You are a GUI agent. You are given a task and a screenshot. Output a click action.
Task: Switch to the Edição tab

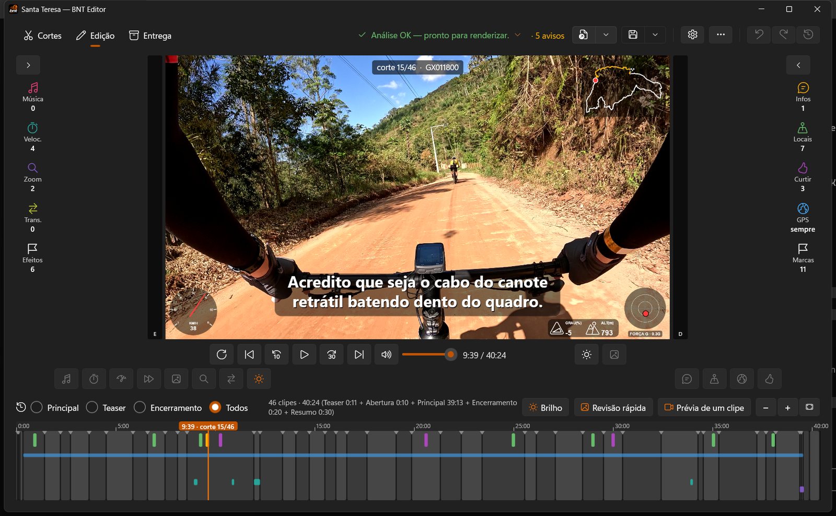coord(95,36)
